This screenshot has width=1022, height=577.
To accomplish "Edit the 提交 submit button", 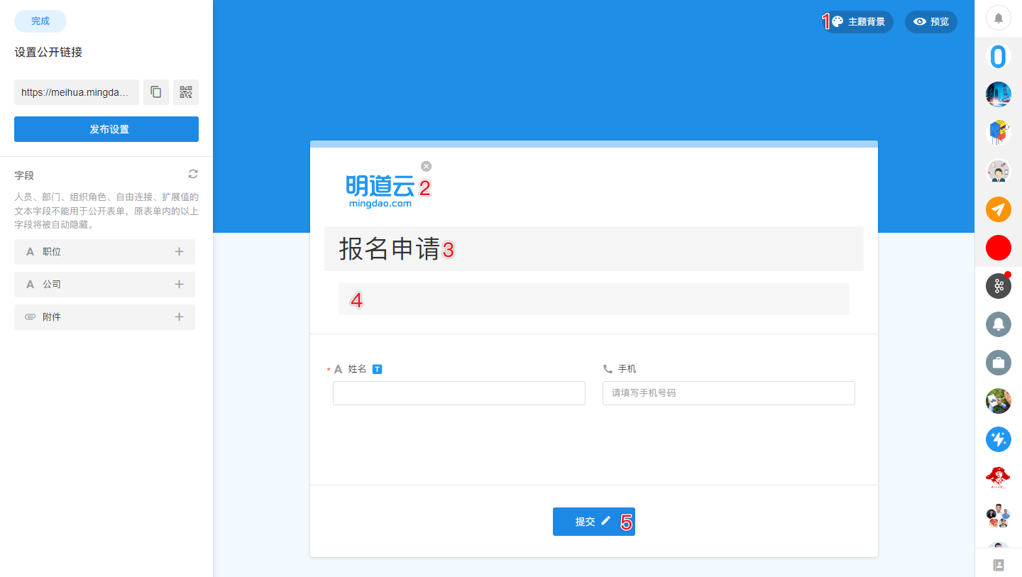I will coord(593,522).
